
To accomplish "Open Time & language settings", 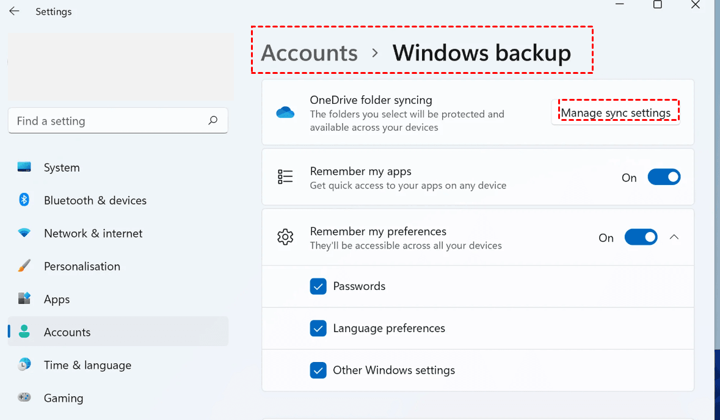I will (24, 364).
